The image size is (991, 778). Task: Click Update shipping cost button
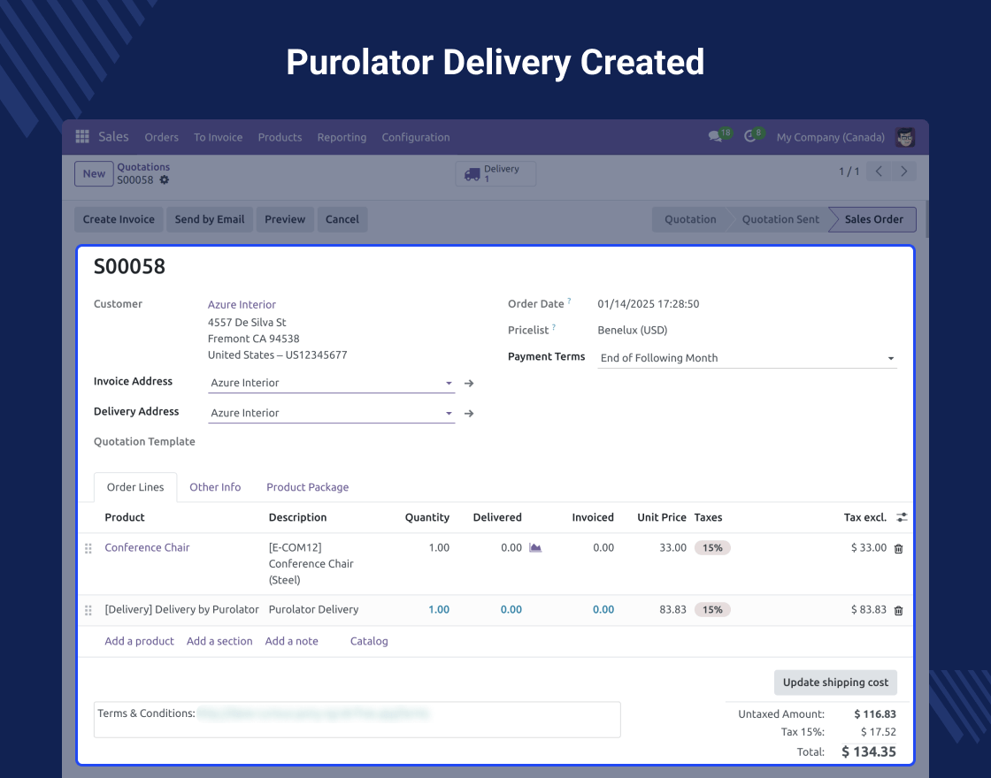pyautogui.click(x=835, y=682)
